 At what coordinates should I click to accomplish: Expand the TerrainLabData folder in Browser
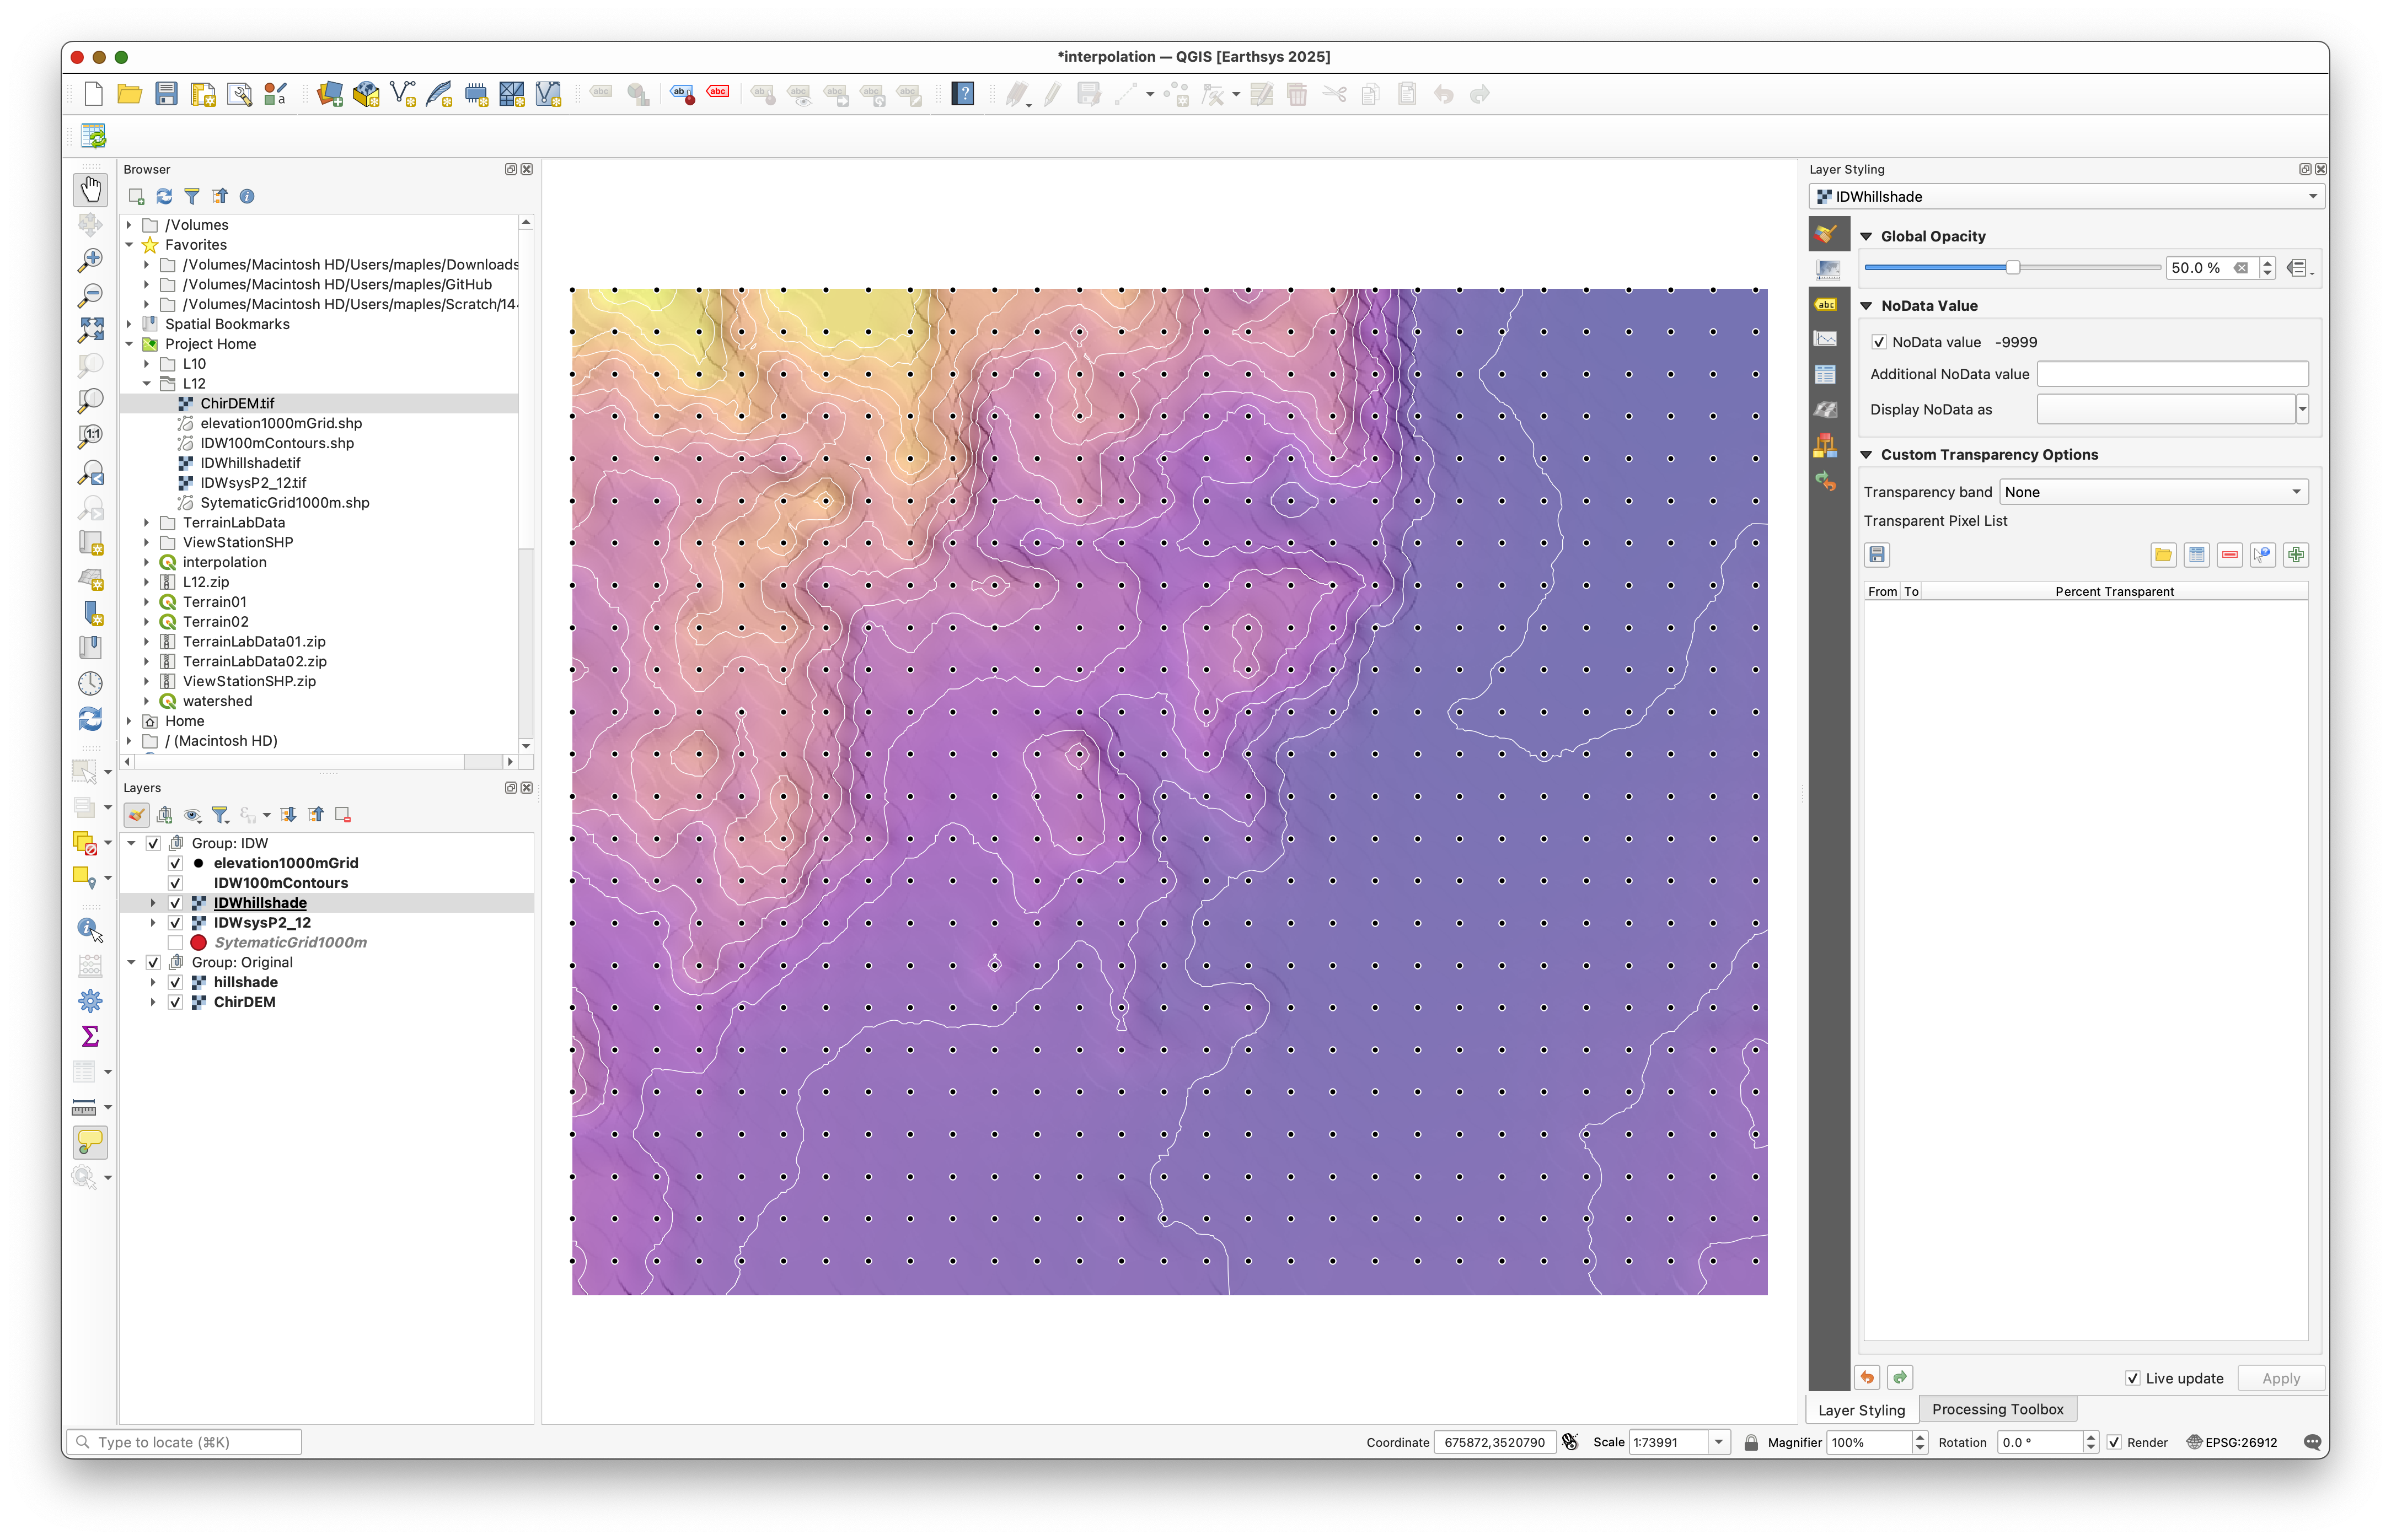147,522
